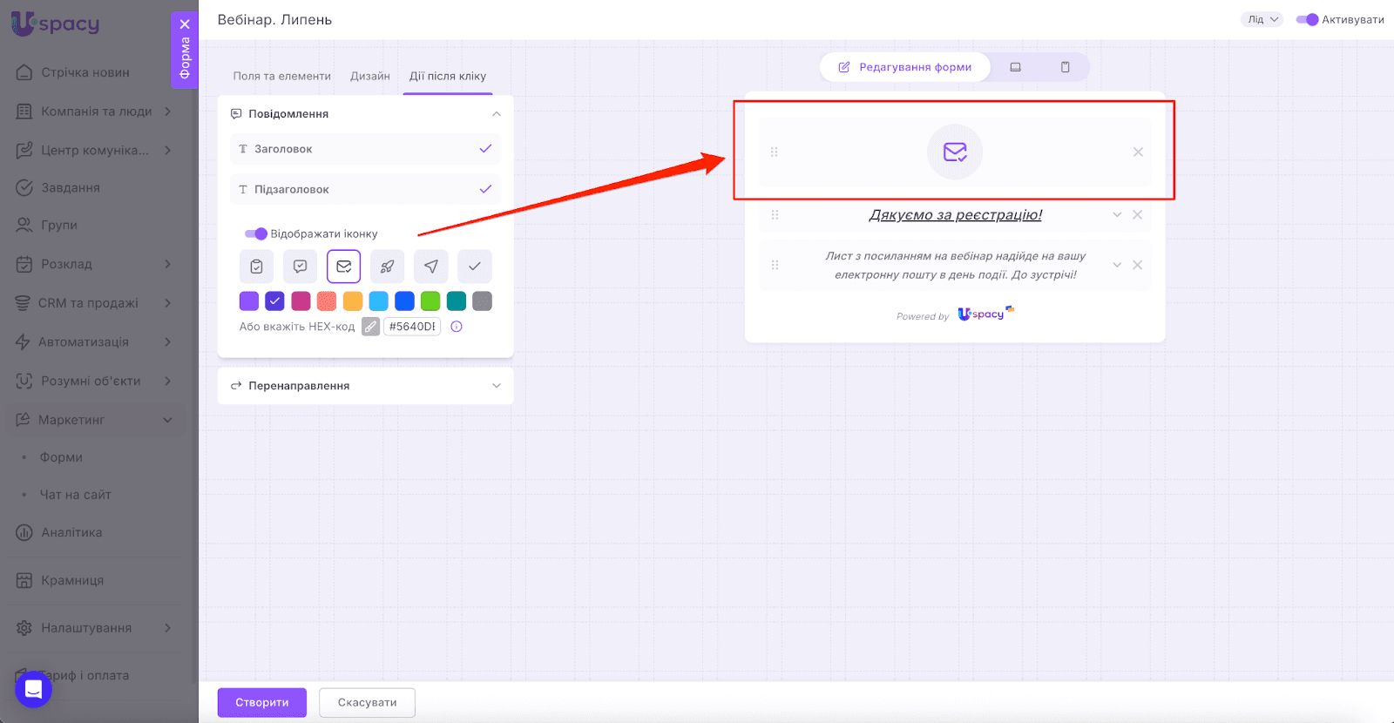Expand the 'Розклад' sidebar menu

pyautogui.click(x=168, y=264)
